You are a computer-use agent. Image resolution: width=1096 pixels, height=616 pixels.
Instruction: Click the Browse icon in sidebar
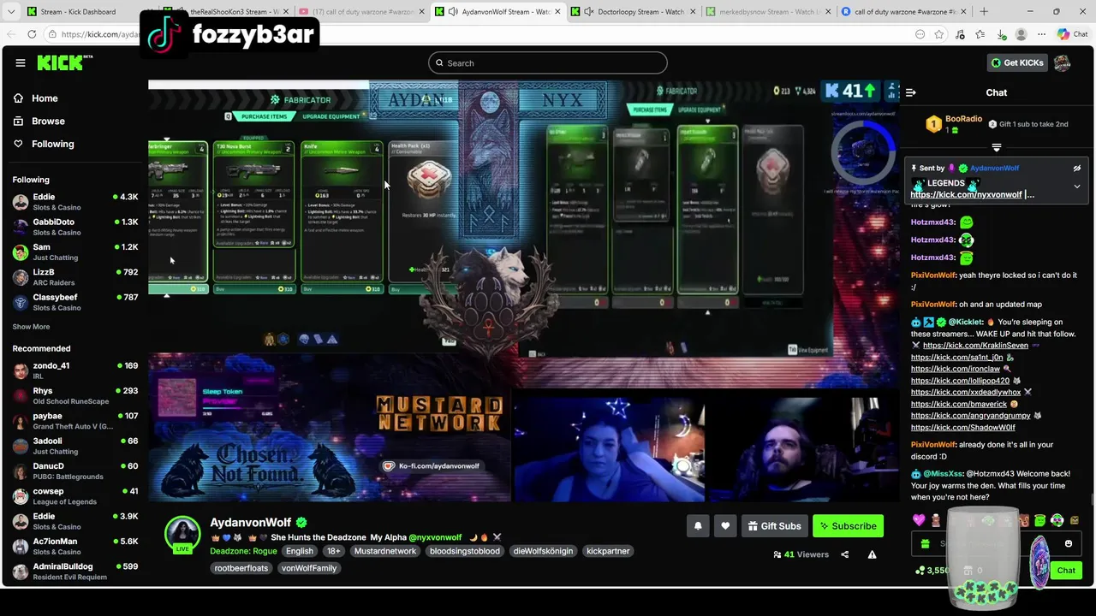coord(18,121)
